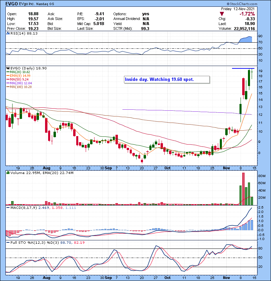Click the EPS value -2.01
Viewport: 271px width, 281px height.
pos(99,19)
